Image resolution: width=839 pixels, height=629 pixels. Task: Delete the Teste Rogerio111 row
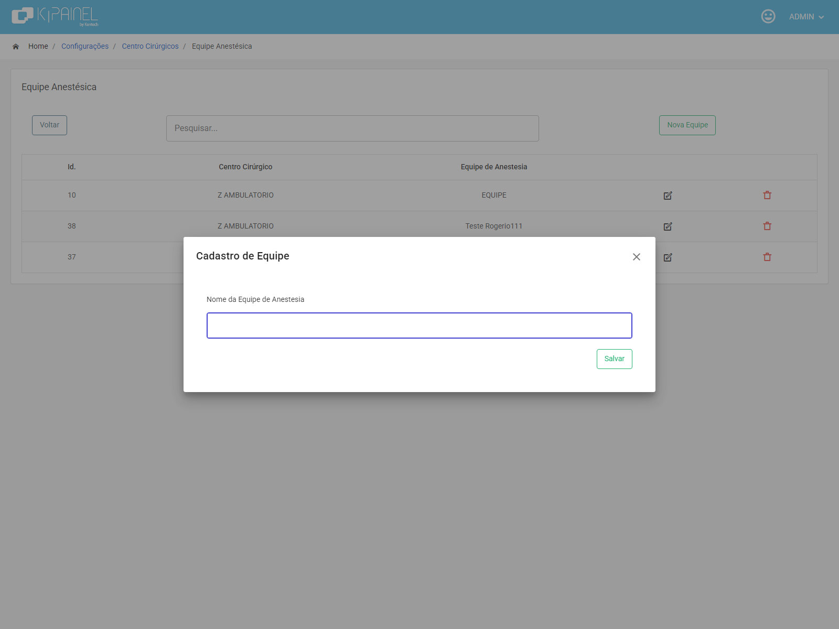[767, 226]
